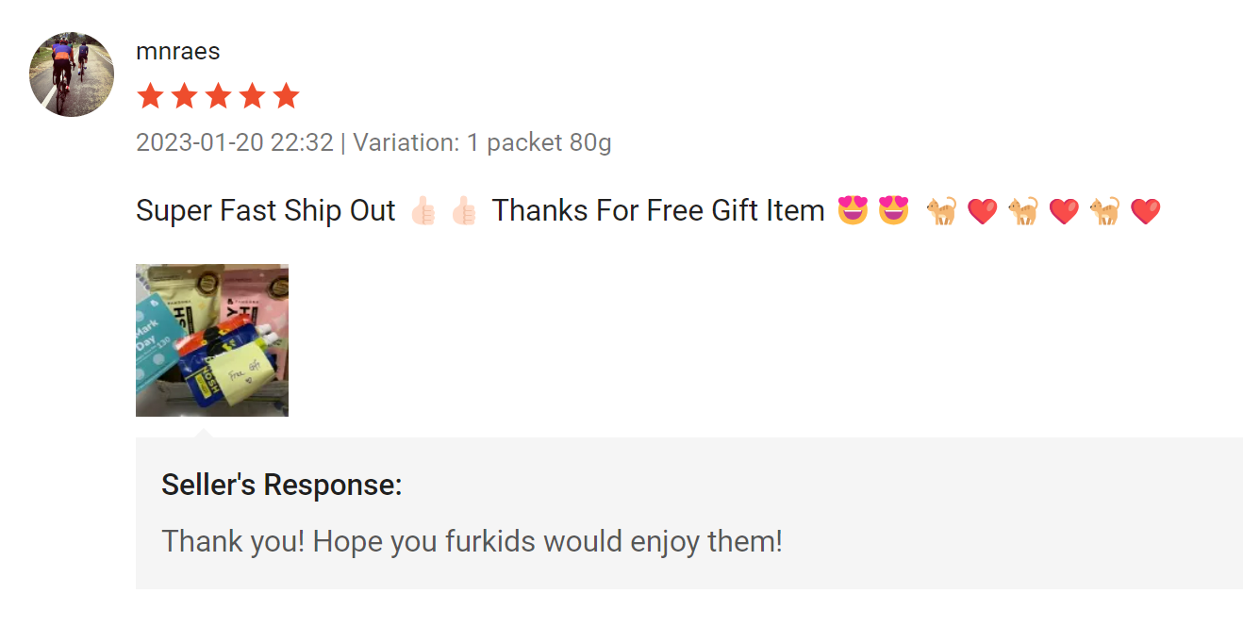Open the mnraes username link

point(177,52)
